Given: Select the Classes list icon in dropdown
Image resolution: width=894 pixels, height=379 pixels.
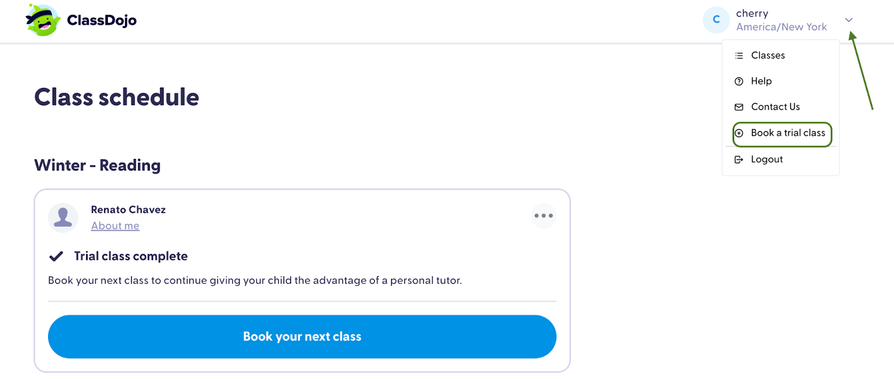Looking at the screenshot, I should pyautogui.click(x=739, y=55).
